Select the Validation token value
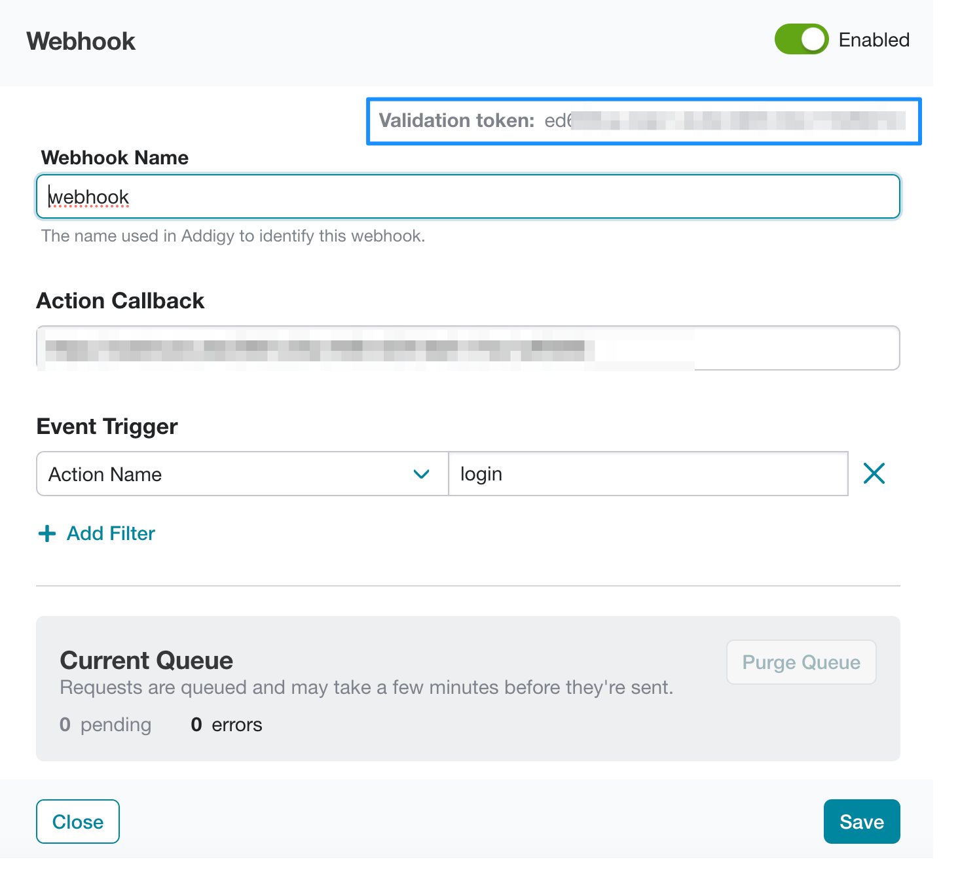The width and height of the screenshot is (960, 885). 725,120
